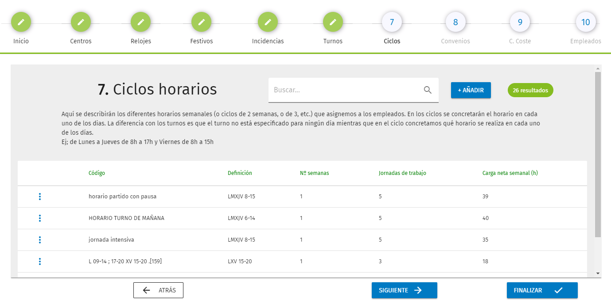This screenshot has width=611, height=307.
Task: Click the Incidencias step label
Action: (x=268, y=41)
